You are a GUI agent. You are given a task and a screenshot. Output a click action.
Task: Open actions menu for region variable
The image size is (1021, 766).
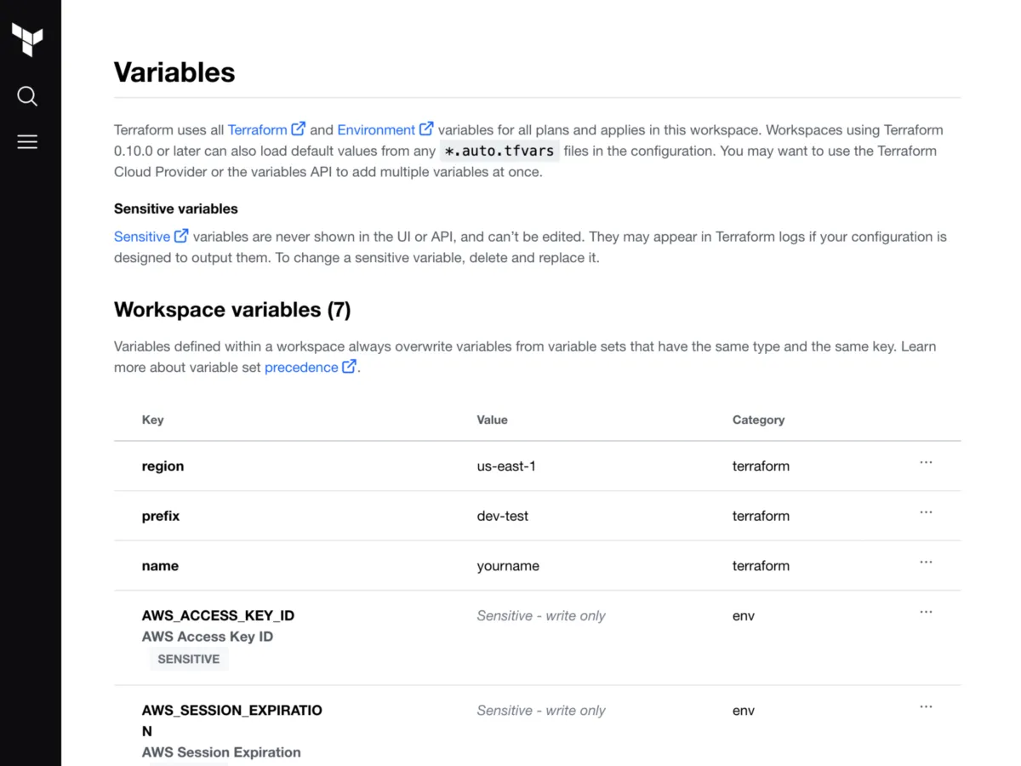926,462
